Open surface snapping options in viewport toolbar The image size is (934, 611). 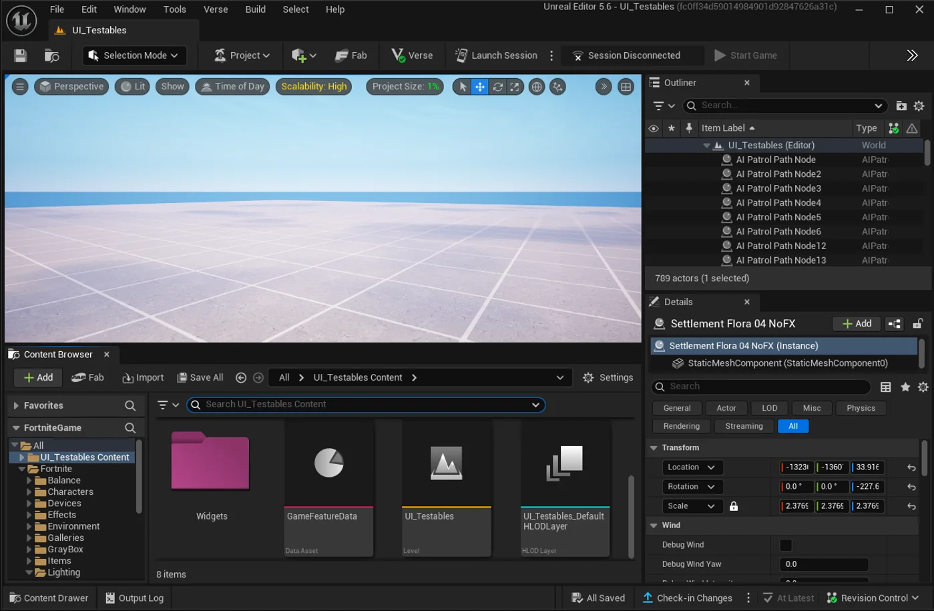[557, 87]
